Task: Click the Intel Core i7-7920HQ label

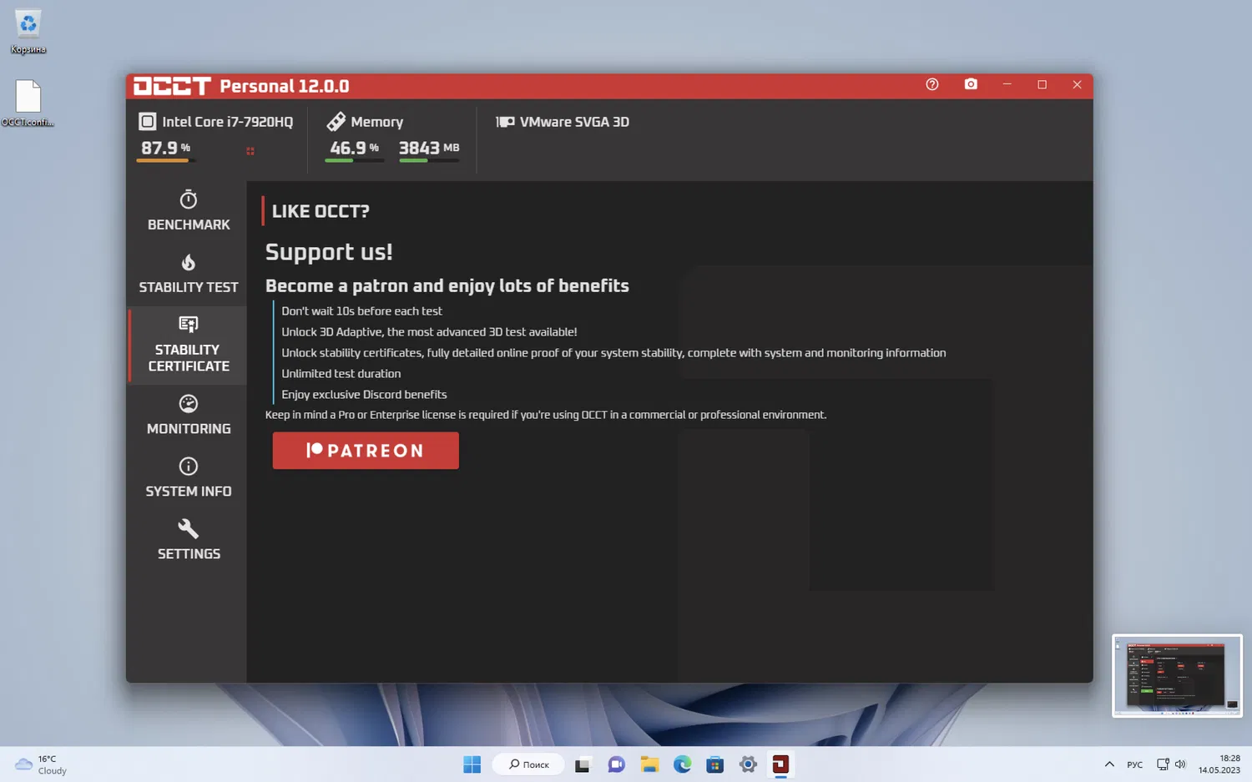Action: pyautogui.click(x=227, y=122)
